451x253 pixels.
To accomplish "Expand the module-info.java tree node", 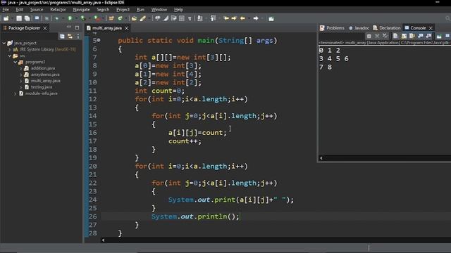I will click(x=16, y=93).
